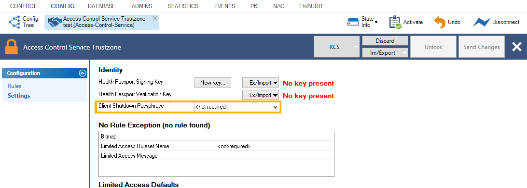Click the New Key... button
This screenshot has width=527, height=188.
213,82
